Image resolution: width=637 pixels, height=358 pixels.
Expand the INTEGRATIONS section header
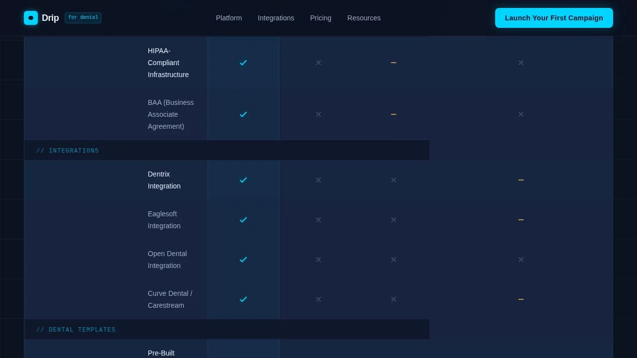coord(68,150)
